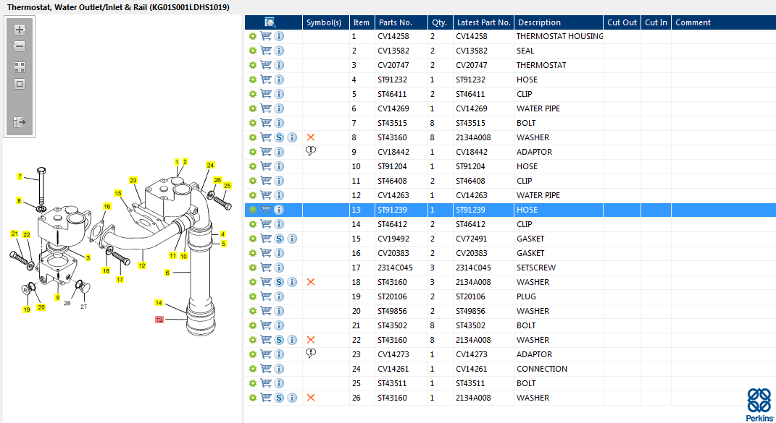This screenshot has height=423, width=776.
Task: Select callout 19 in the diagram
Action: [x=27, y=309]
